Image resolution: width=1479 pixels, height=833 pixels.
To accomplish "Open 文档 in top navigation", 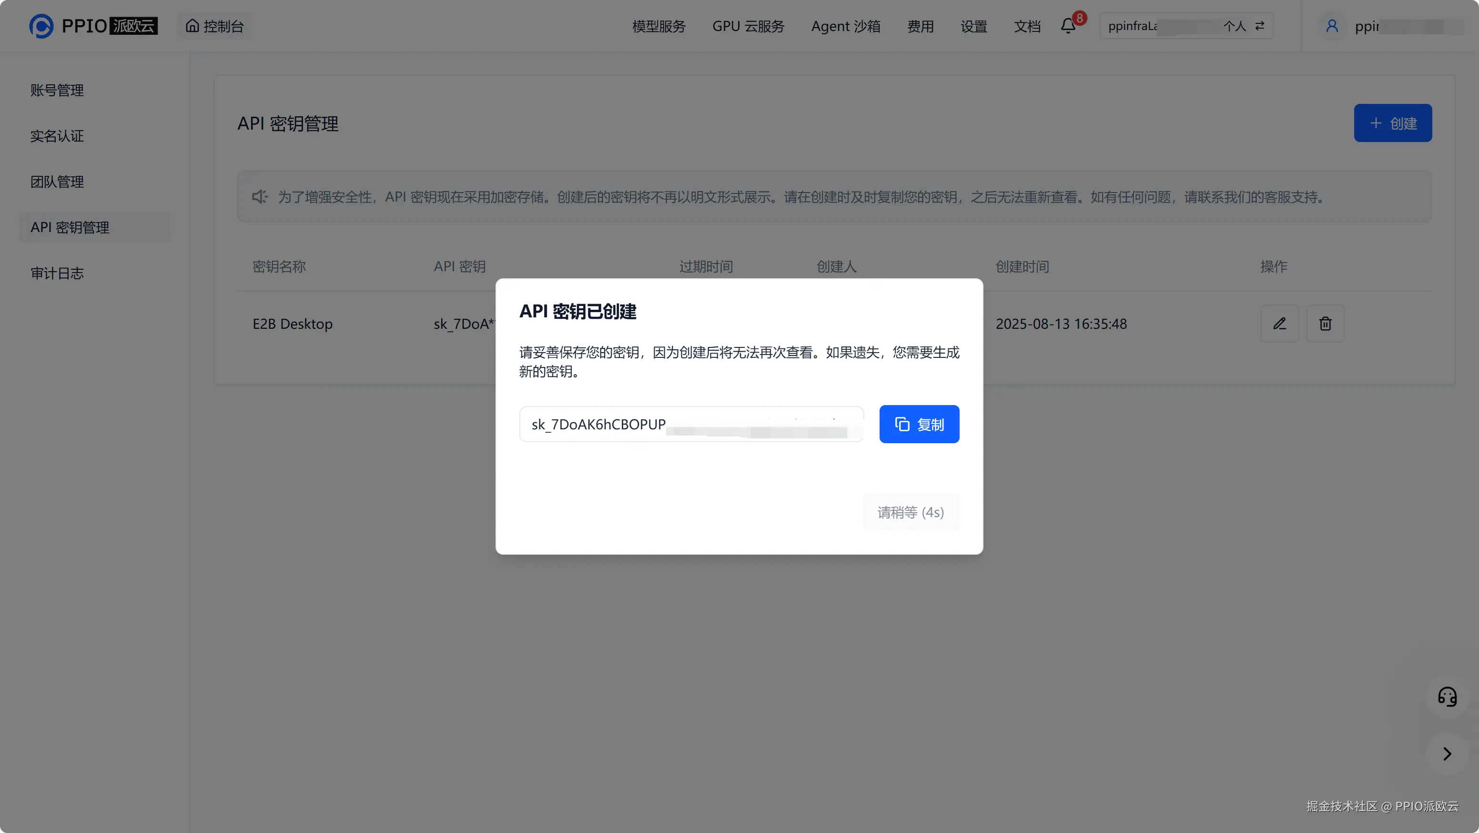I will point(1026,26).
